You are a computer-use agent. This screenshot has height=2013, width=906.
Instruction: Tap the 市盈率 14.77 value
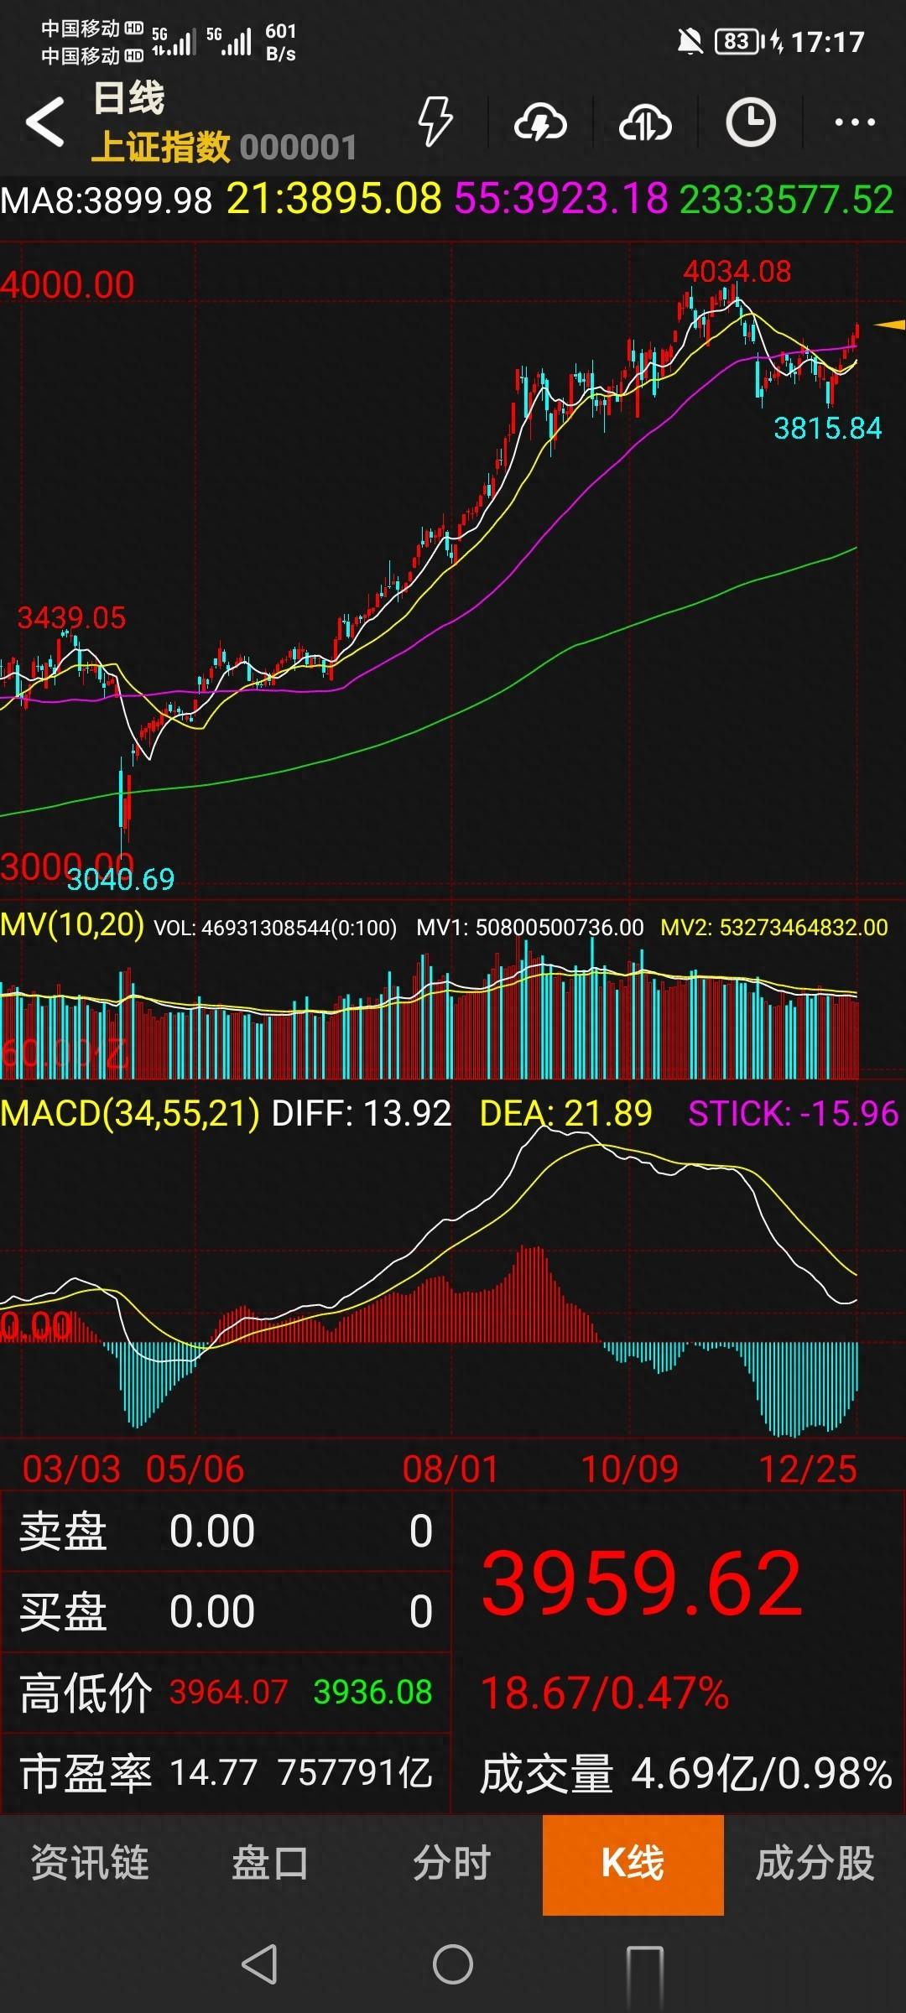[x=213, y=1774]
